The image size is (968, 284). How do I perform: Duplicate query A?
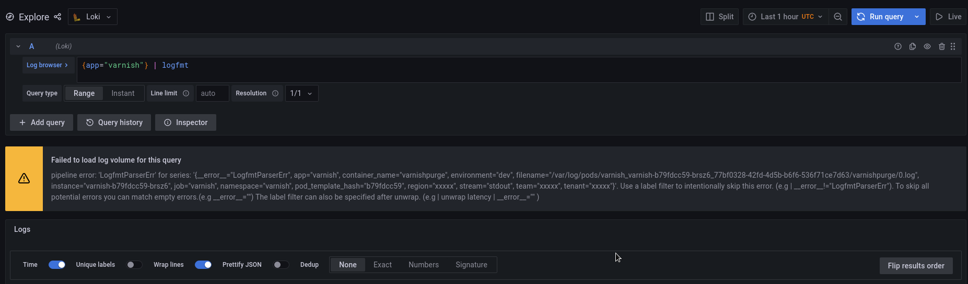[x=913, y=46]
